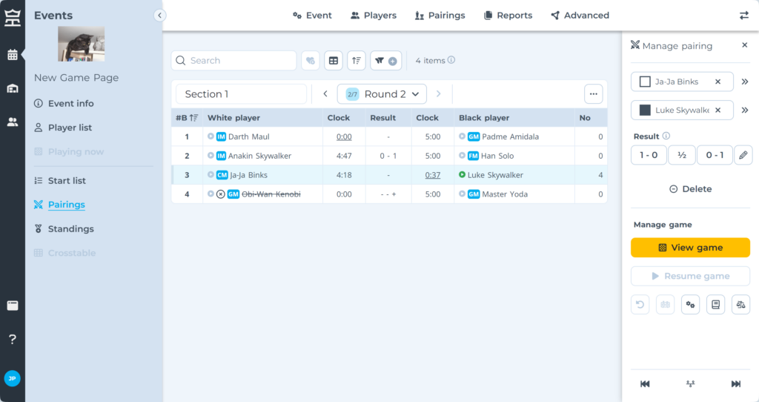The height and width of the screenshot is (402, 759).
Task: Select Pairings in the sidebar
Action: [x=59, y=205]
